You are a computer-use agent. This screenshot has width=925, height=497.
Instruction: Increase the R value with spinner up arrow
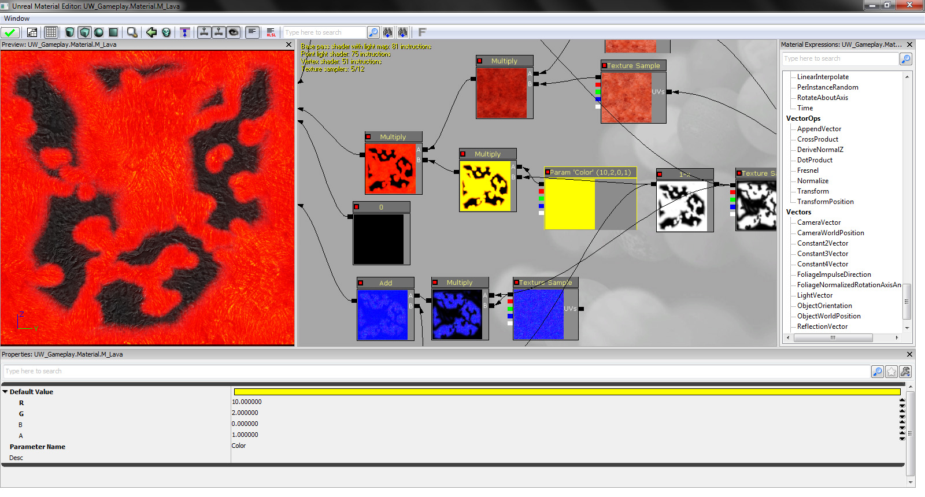[902, 400]
